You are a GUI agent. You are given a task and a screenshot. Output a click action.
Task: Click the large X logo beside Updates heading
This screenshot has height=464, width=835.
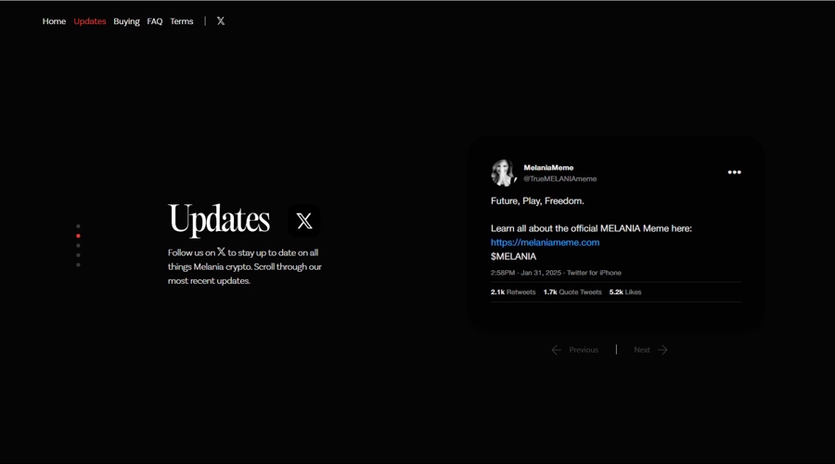click(x=304, y=221)
